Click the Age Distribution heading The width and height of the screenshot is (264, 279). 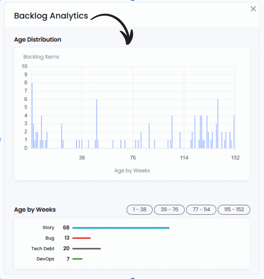click(x=38, y=40)
